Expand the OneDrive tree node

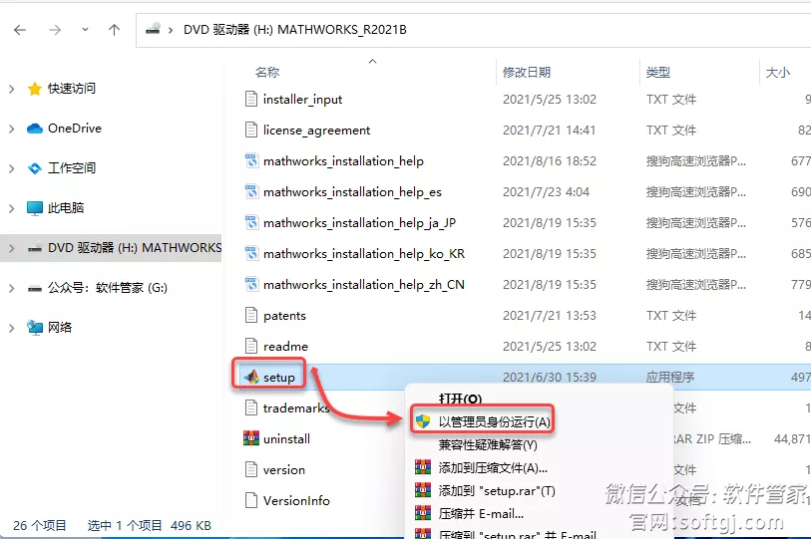[x=11, y=129]
